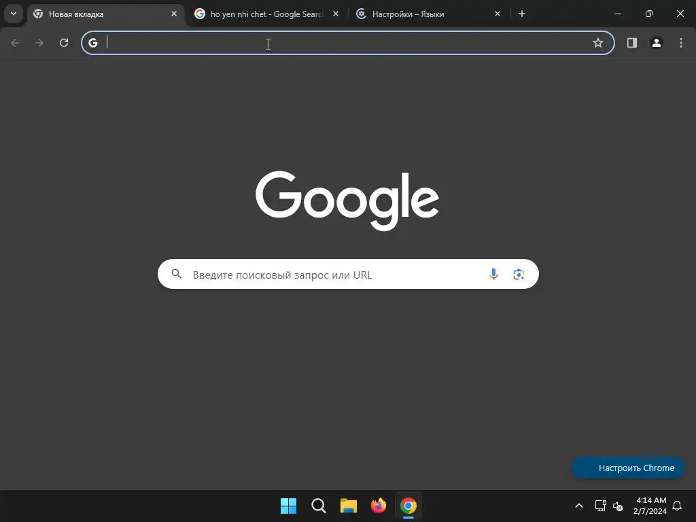Start voice search with microphone icon
This screenshot has height=522, width=696.
493,275
